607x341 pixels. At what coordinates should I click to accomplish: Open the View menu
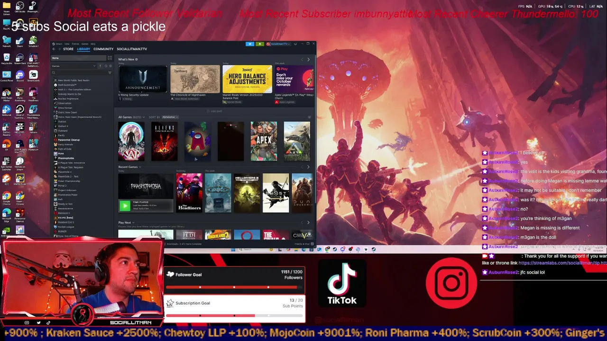point(67,44)
